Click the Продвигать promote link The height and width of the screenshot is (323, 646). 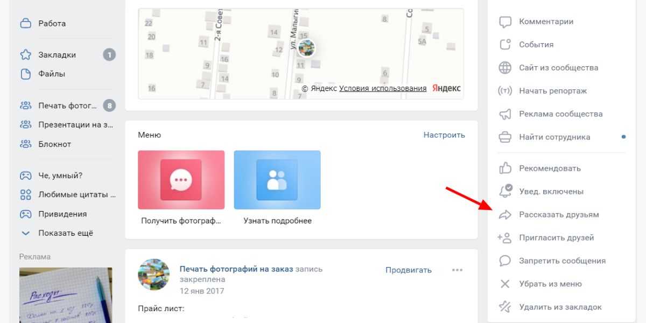pyautogui.click(x=409, y=270)
